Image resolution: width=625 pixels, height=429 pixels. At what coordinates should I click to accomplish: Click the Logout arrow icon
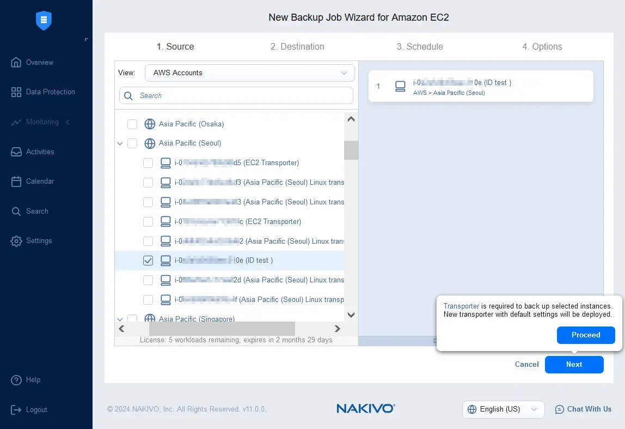coord(16,410)
